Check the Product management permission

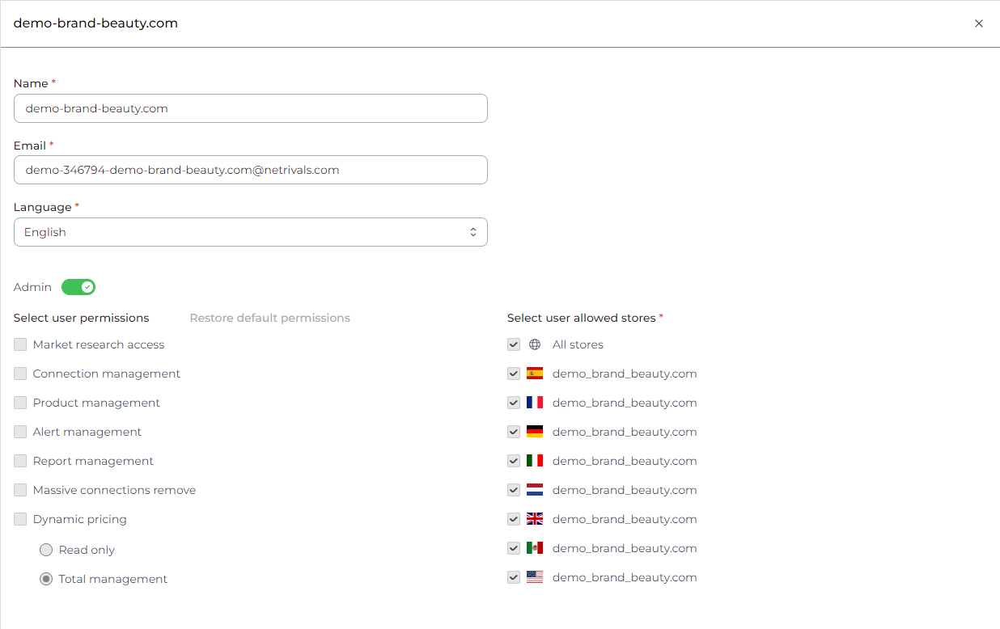[20, 403]
